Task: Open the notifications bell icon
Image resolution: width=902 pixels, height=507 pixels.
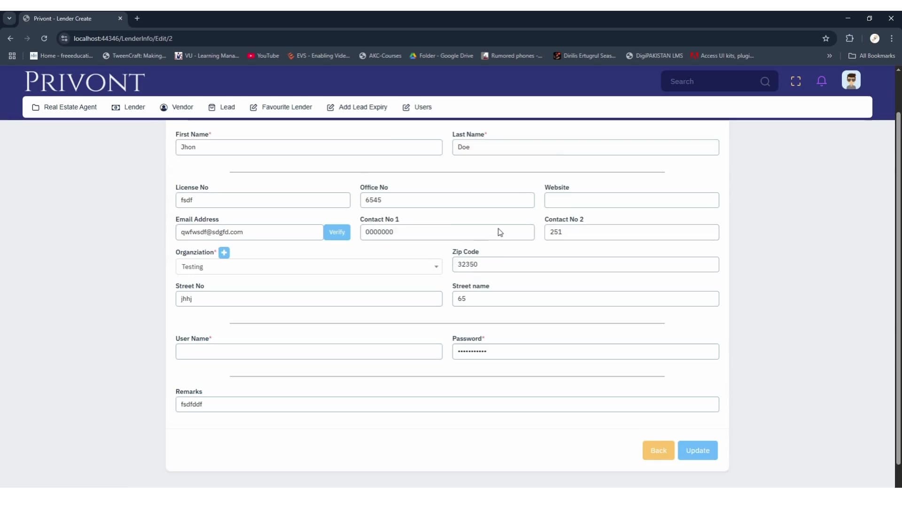Action: (x=822, y=81)
